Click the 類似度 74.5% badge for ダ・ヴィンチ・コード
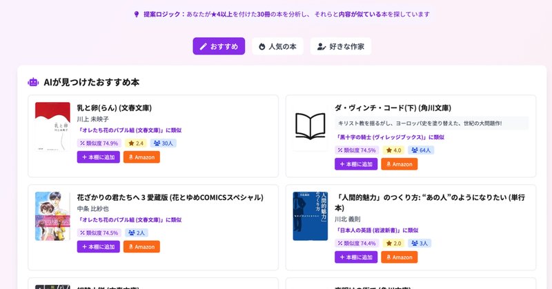Viewport: 552px width, 289px height. coord(357,150)
